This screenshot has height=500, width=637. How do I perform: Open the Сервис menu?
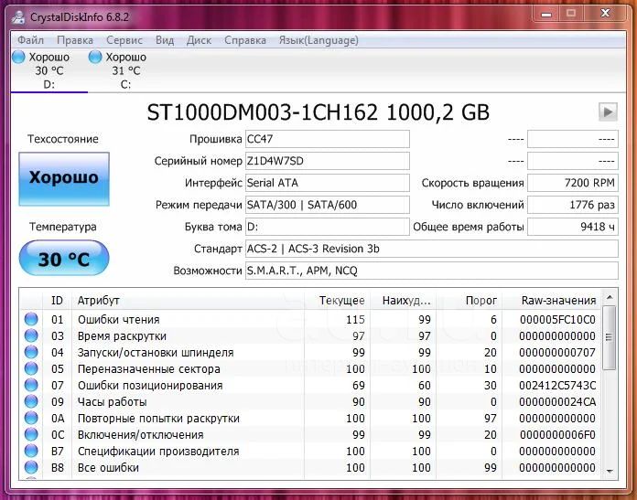tap(124, 40)
